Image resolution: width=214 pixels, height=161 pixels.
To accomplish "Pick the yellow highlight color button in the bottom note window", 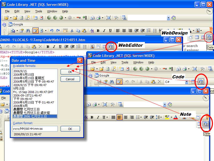I will tap(167, 117).
